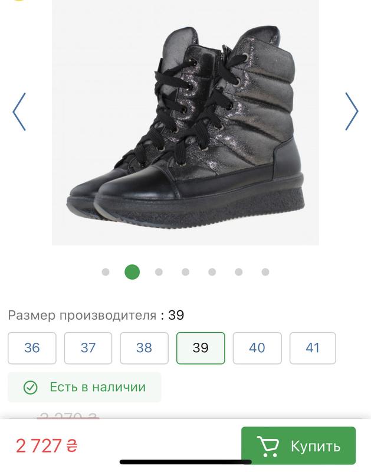Viewport: 371px width, 472px height.
Task: Show previous product photo with left arrow
Action: click(x=19, y=112)
